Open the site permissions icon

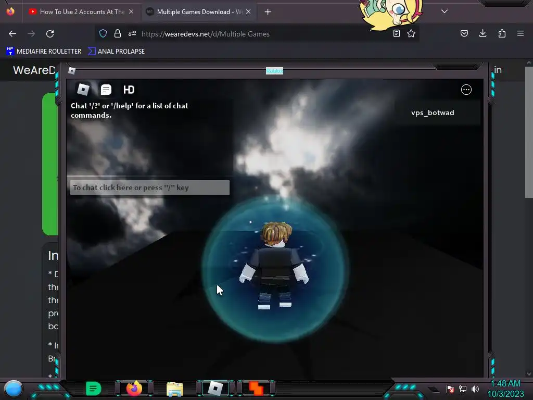(132, 33)
